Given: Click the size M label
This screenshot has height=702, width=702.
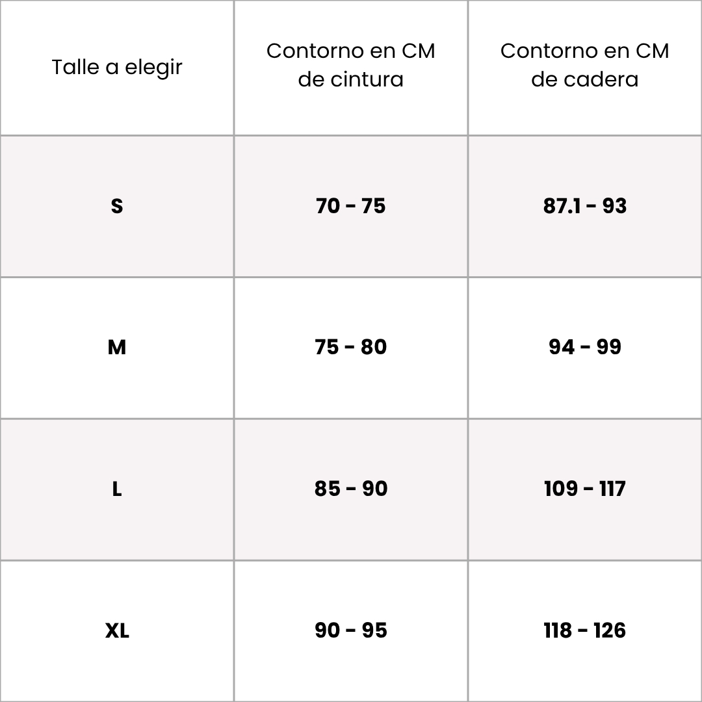Looking at the screenshot, I should point(117,348).
